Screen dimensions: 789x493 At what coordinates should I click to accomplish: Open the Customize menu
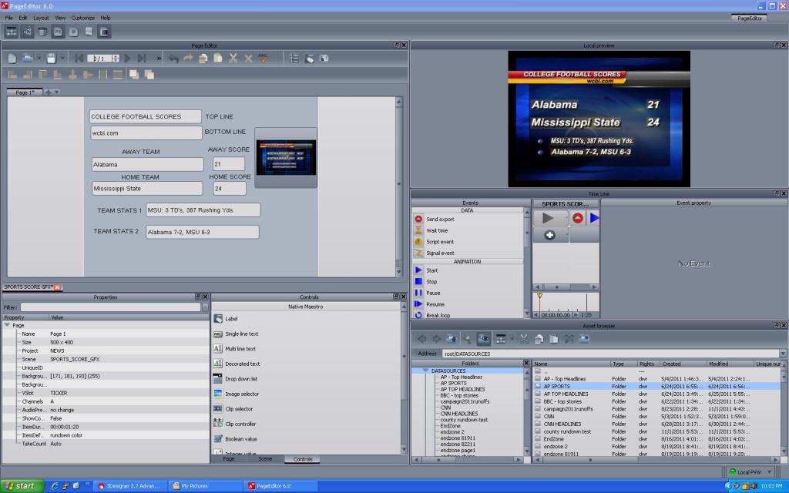pos(82,17)
